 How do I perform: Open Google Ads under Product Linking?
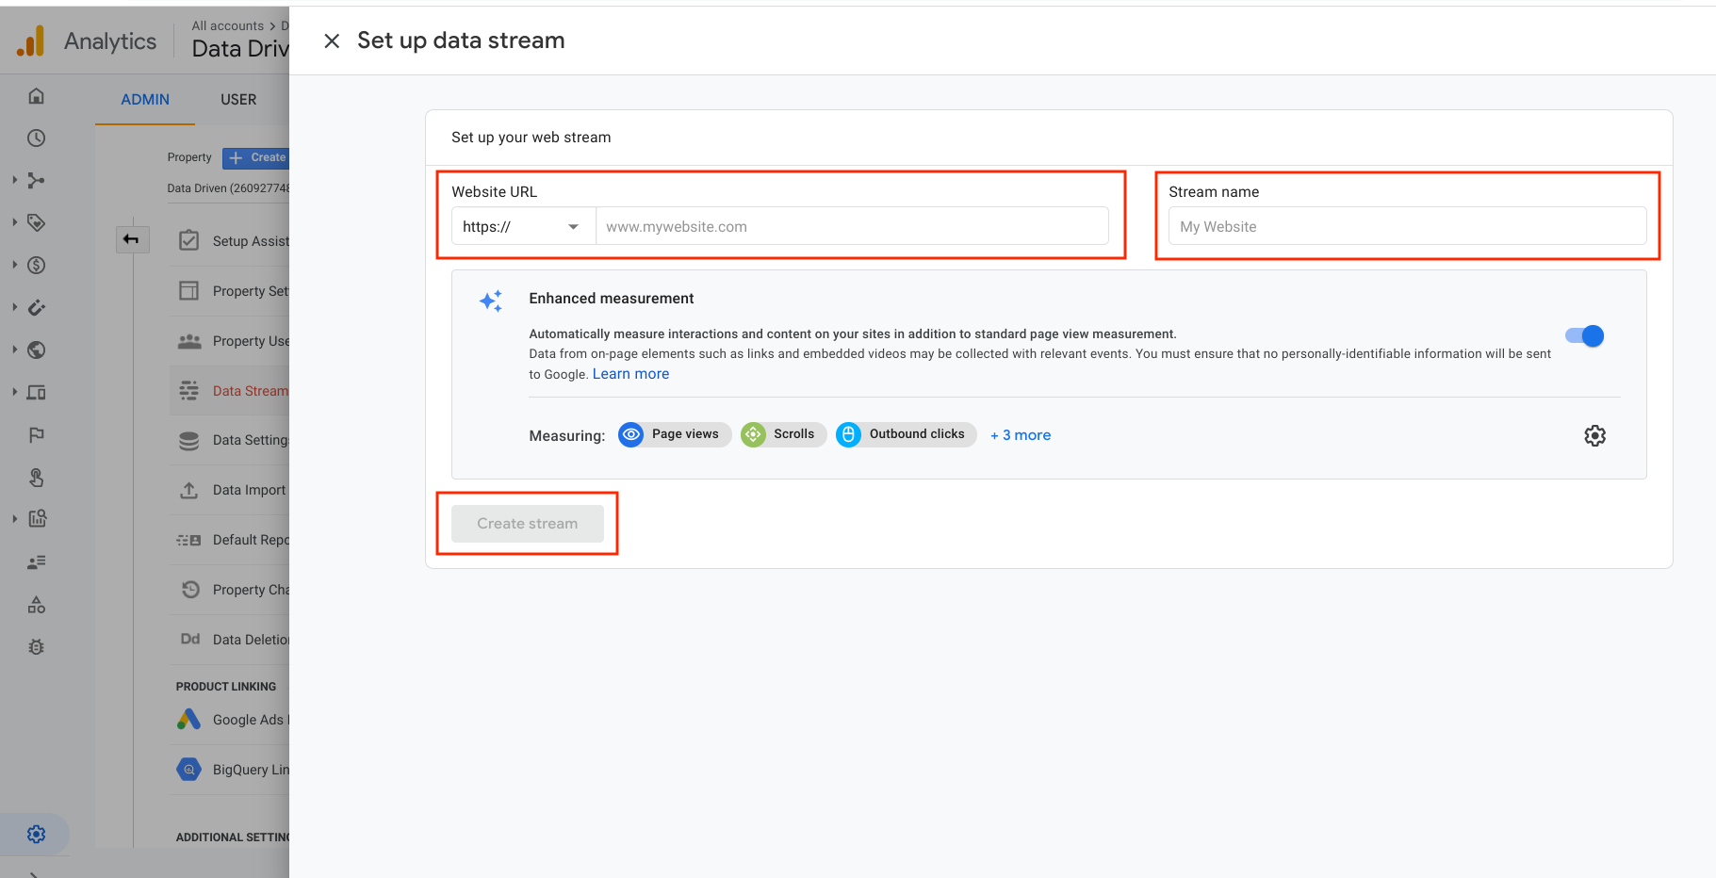[249, 719]
